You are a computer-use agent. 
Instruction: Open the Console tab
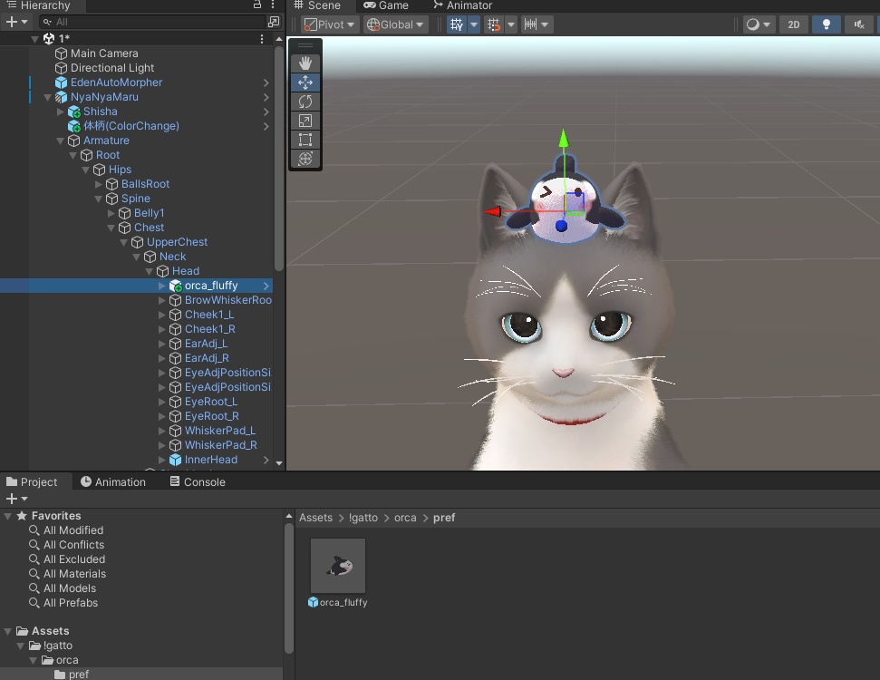(x=198, y=481)
